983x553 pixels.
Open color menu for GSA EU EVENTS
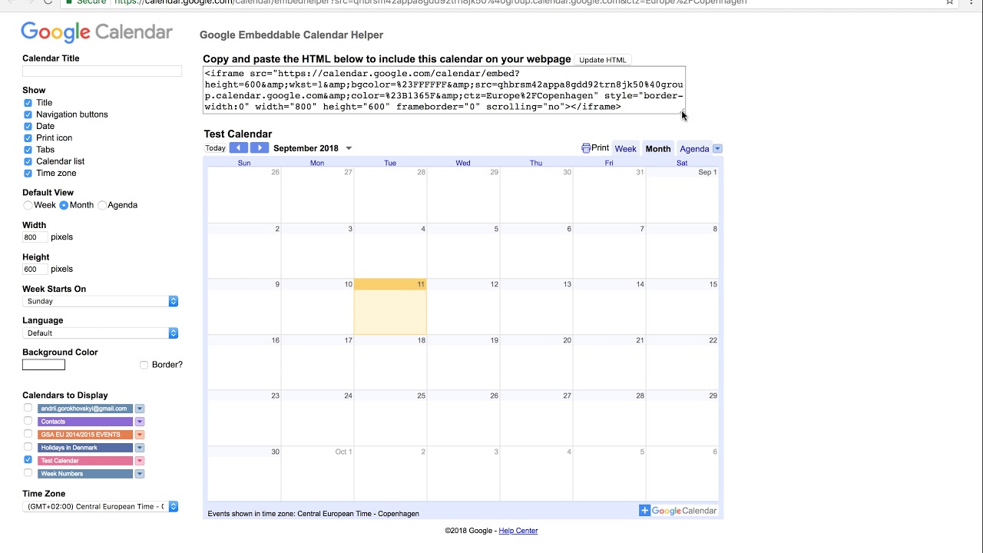pyautogui.click(x=140, y=435)
